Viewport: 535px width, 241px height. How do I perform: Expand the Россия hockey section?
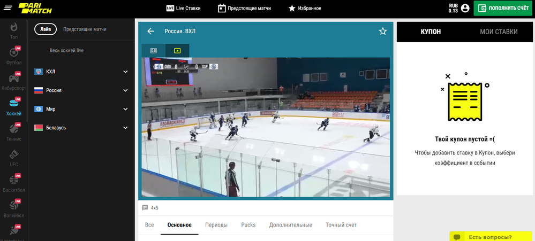125,90
